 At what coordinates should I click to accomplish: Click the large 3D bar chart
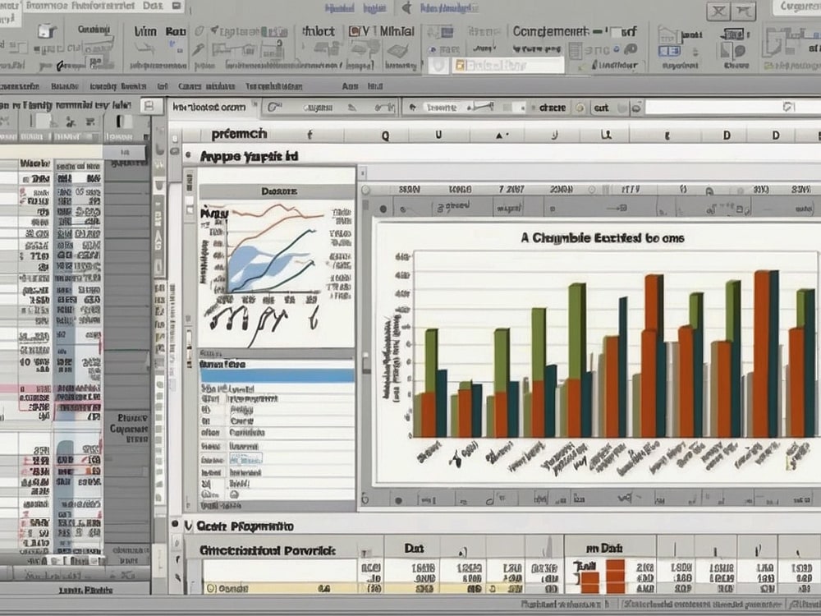click(597, 352)
